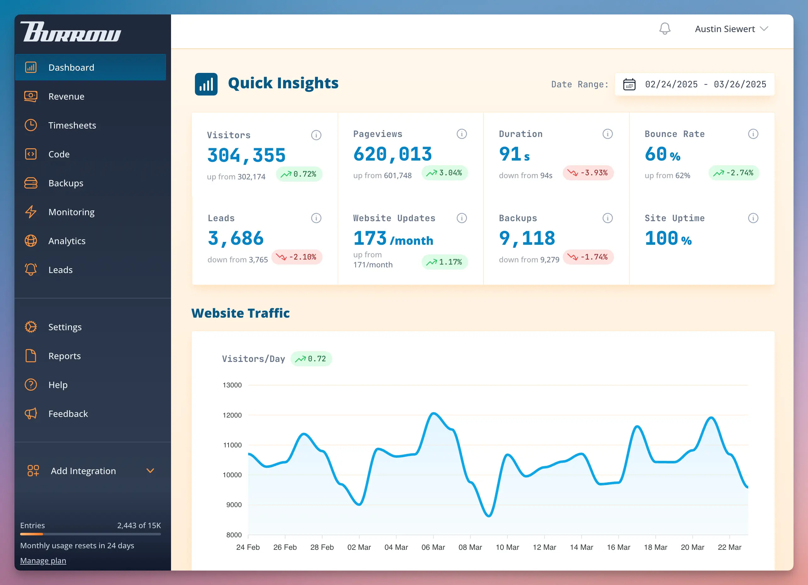Click the Backups server stack icon
The width and height of the screenshot is (808, 585).
click(x=30, y=183)
